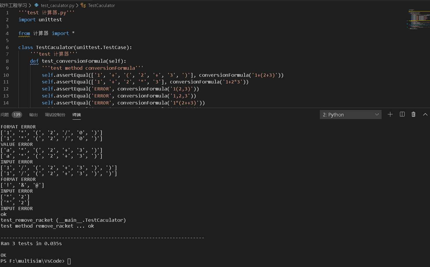430x267 pixels.
Task: Click 'import unittest' on line 2
Action: pyautogui.click(x=40, y=20)
